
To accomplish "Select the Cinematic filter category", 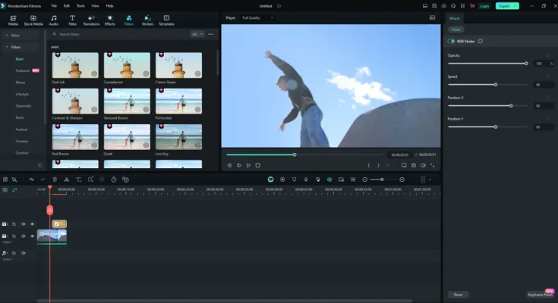I will (x=24, y=106).
